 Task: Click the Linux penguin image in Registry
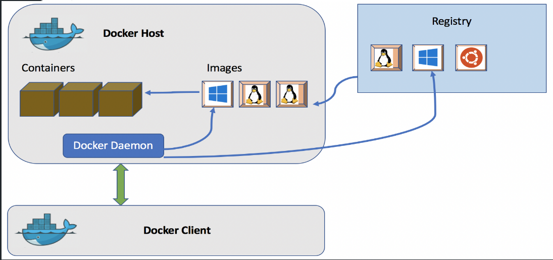pos(386,58)
